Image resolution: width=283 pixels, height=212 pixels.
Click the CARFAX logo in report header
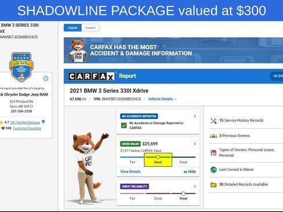click(x=92, y=76)
